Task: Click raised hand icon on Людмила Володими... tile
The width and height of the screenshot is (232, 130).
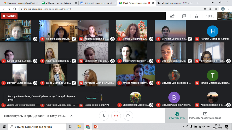Action: (x=74, y=39)
